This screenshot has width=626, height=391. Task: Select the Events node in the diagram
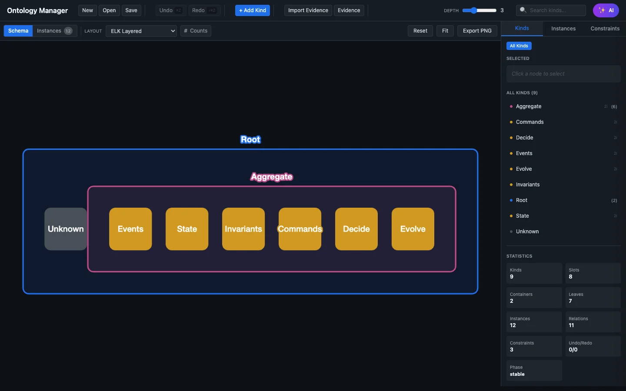click(x=130, y=229)
